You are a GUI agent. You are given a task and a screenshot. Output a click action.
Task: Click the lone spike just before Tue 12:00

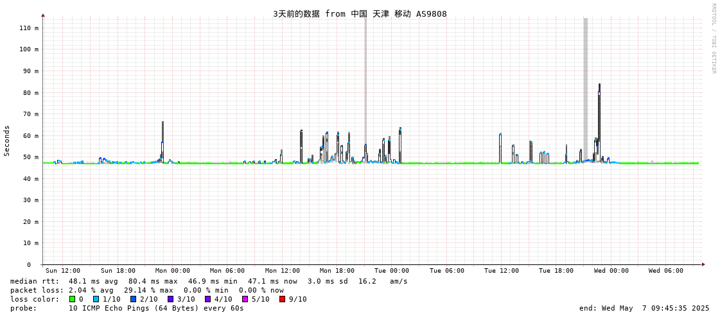[x=500, y=148]
